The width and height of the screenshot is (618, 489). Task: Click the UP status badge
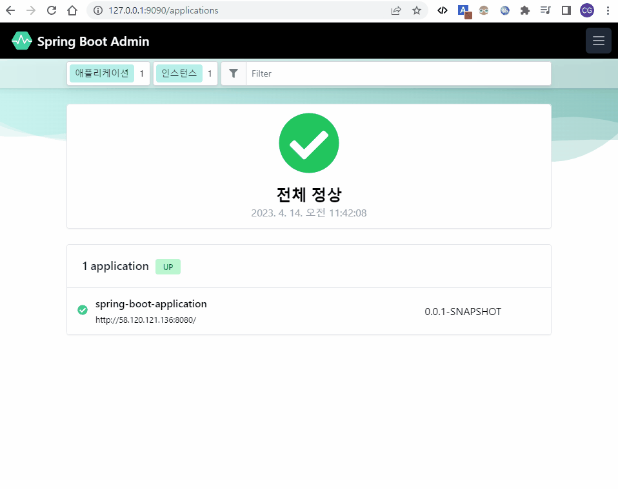tap(168, 267)
